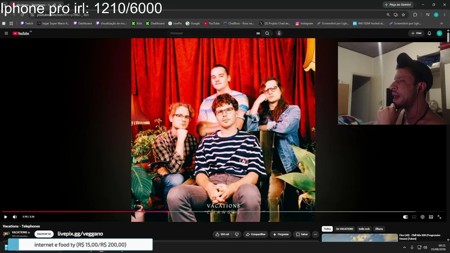Open the Flex (AR) - Chill Mix 008 title
The width and height of the screenshot is (450, 253).
point(420,237)
